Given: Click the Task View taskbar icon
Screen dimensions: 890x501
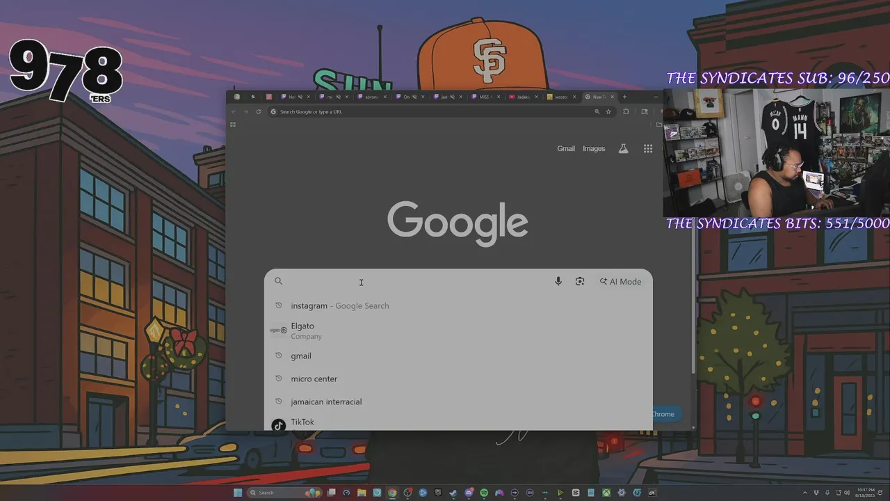Looking at the screenshot, I should tap(332, 493).
